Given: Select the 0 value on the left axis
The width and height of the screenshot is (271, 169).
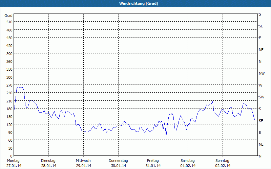Looking at the screenshot, I should [11, 156].
